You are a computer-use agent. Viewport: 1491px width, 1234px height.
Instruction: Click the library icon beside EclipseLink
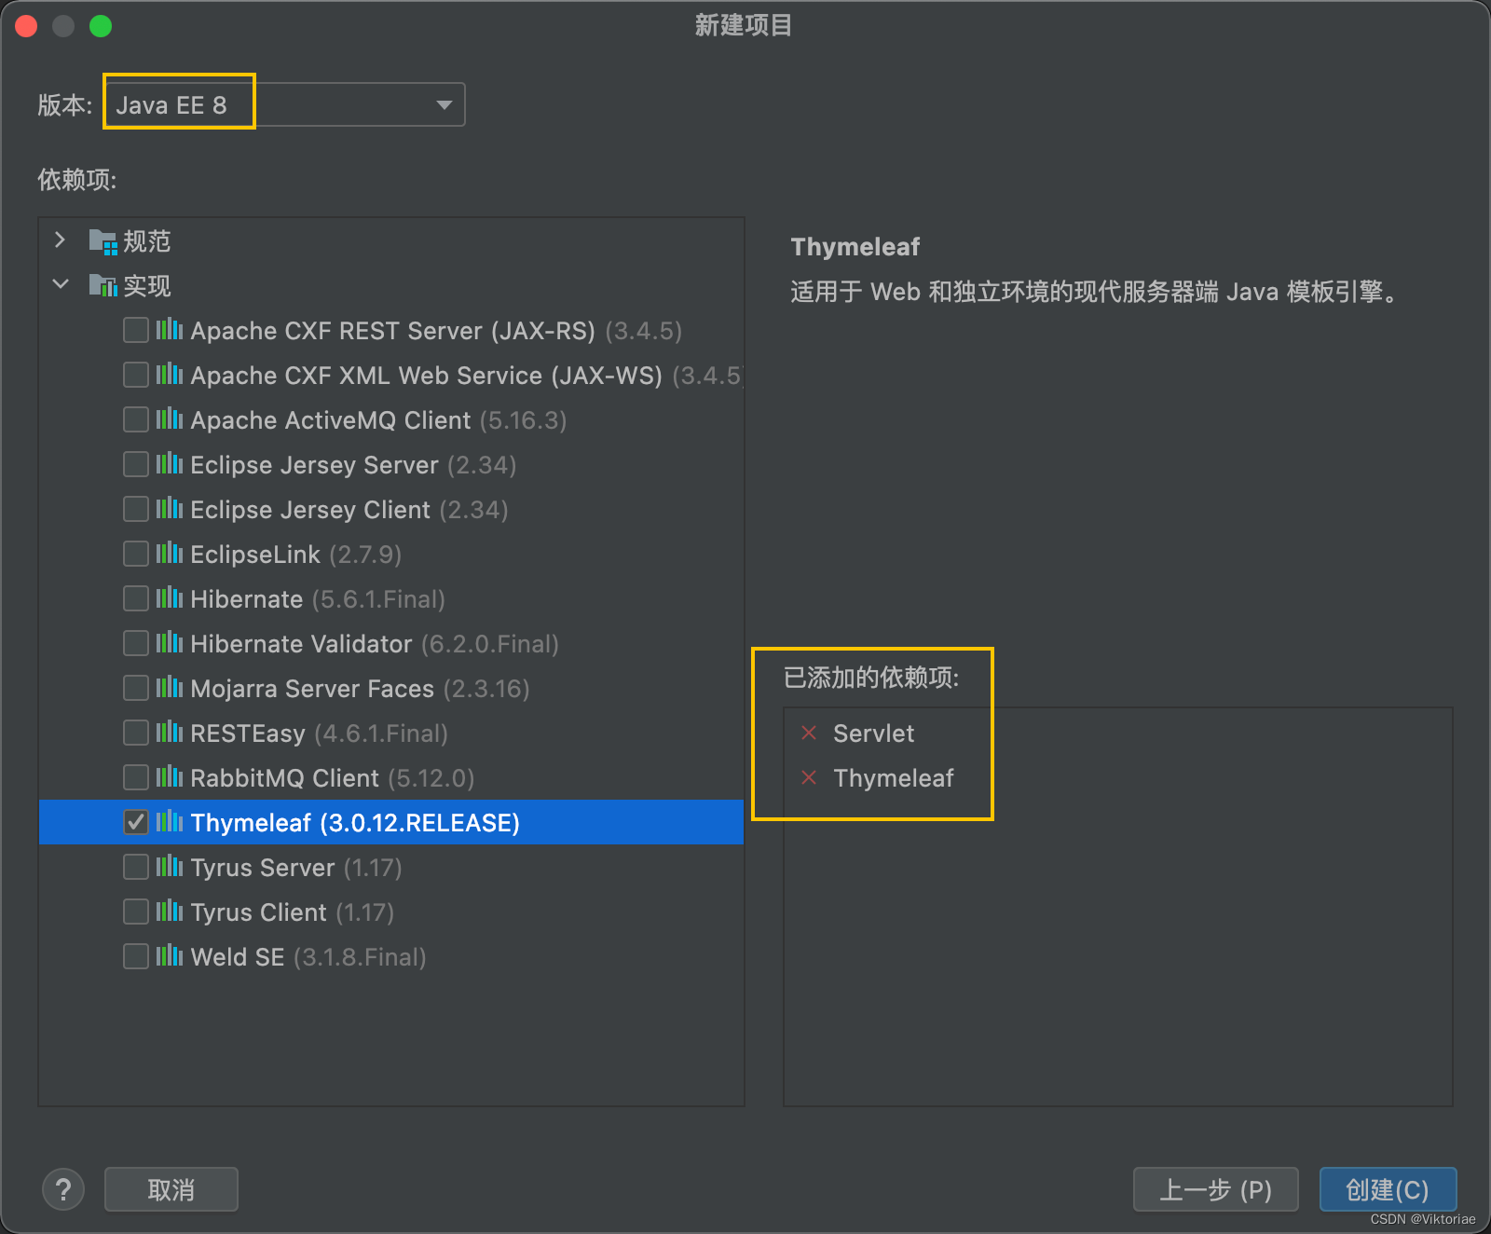click(170, 553)
